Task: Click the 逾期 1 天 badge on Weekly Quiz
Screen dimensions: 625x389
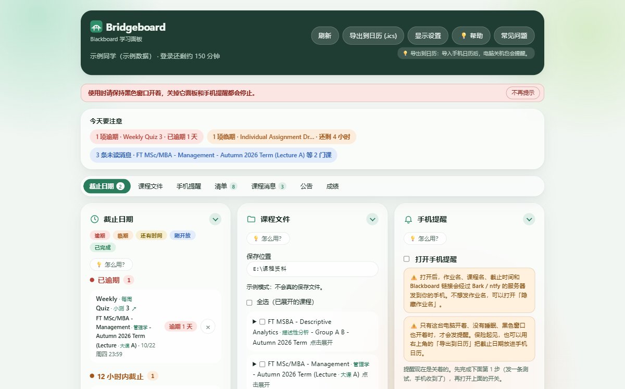Action: 181,327
